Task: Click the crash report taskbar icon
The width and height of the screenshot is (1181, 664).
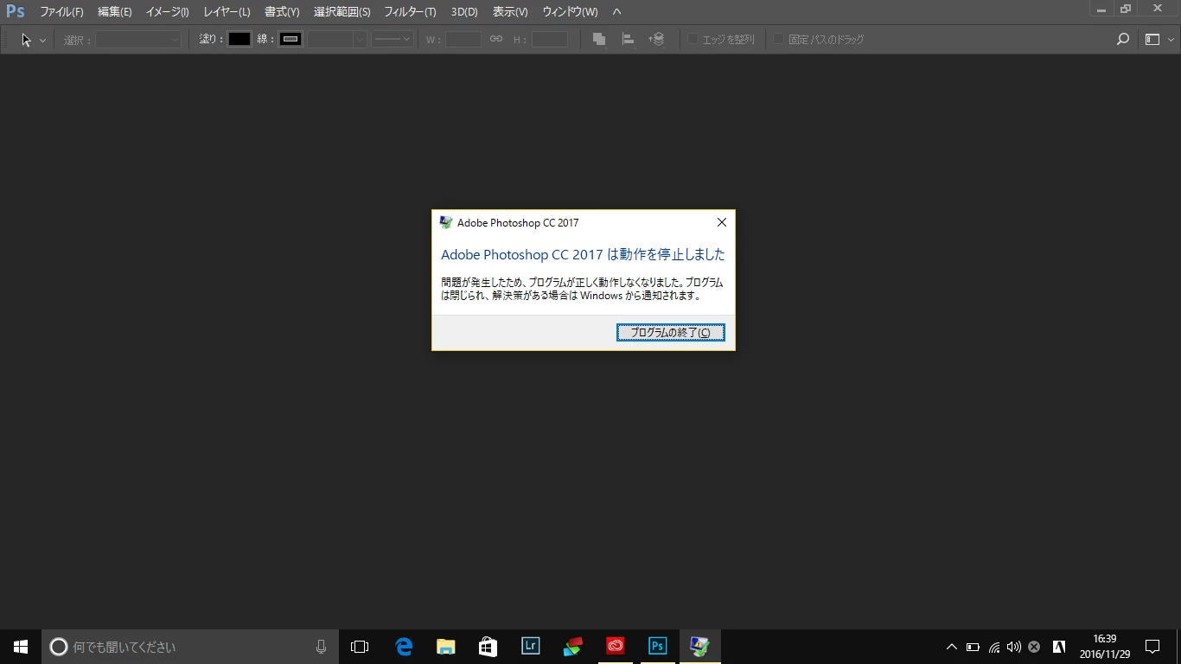Action: (x=700, y=647)
